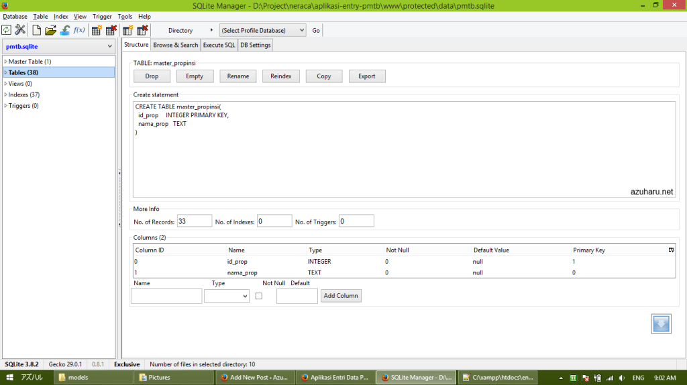Open the Database menu

click(15, 17)
